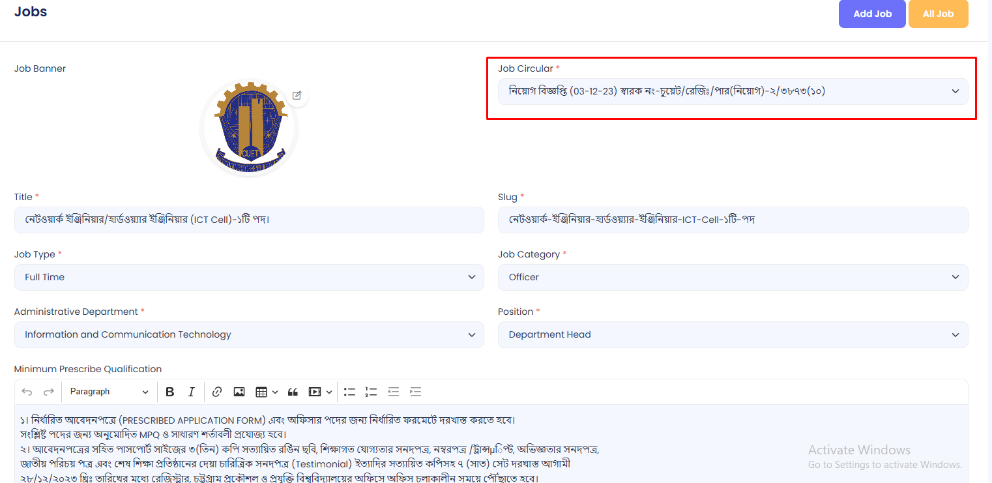Create a numbered list in the editor
The height and width of the screenshot is (483, 992).
372,392
